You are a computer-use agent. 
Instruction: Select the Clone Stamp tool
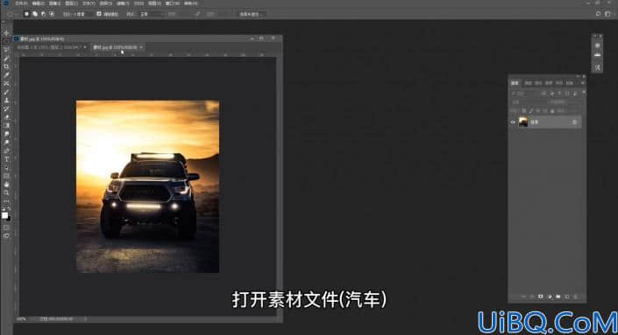pos(6,101)
